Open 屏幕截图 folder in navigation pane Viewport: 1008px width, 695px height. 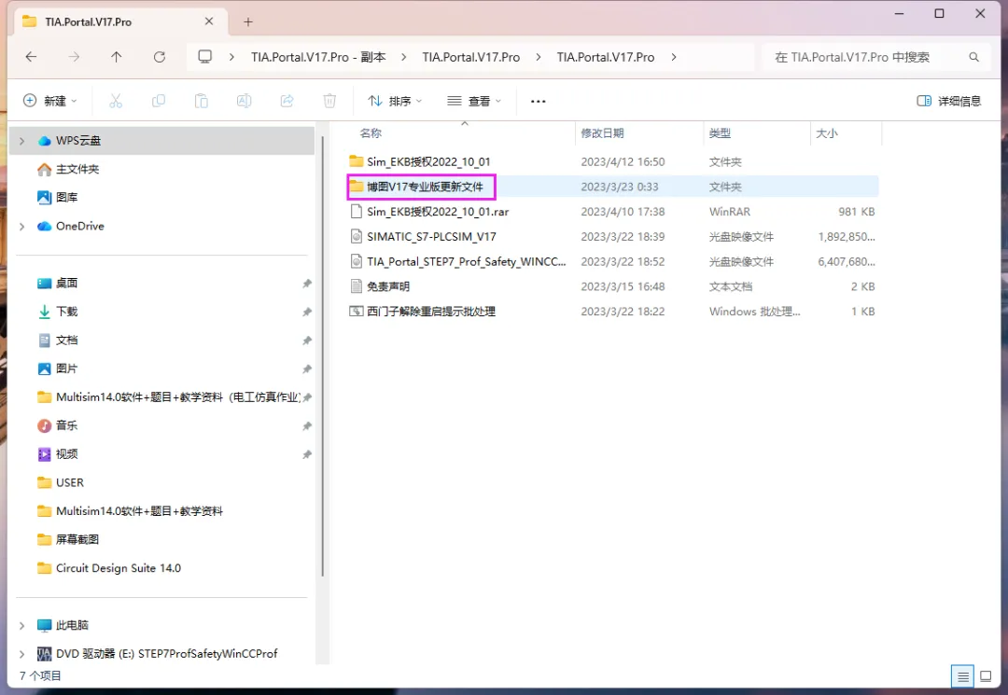(x=67, y=539)
